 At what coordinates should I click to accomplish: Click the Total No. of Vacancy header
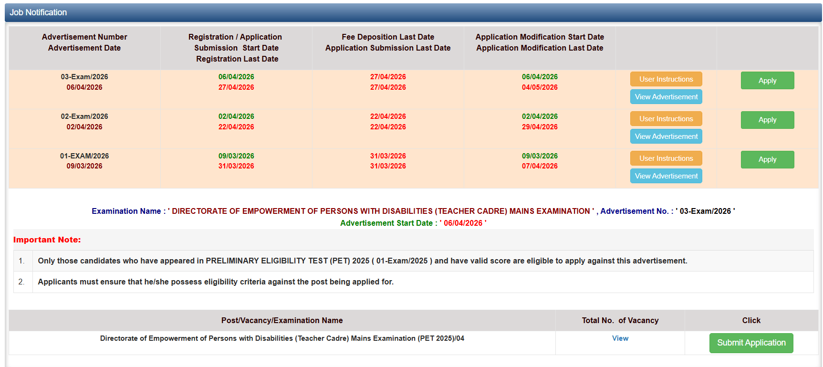(x=620, y=321)
